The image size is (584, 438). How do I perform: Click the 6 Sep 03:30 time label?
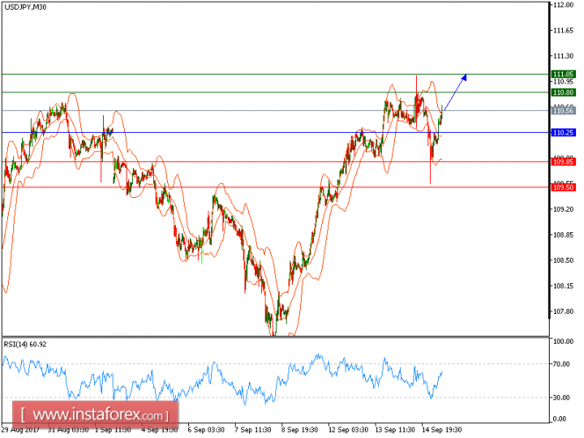(206, 430)
